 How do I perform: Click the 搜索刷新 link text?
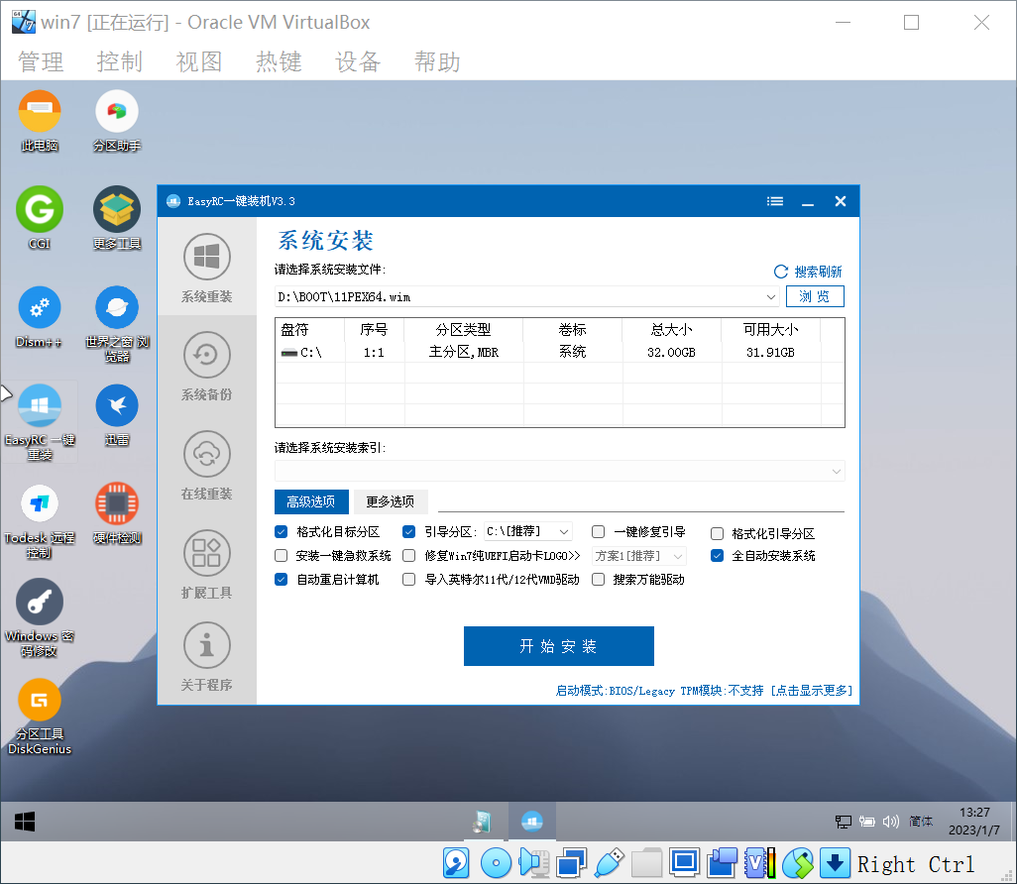[819, 272]
